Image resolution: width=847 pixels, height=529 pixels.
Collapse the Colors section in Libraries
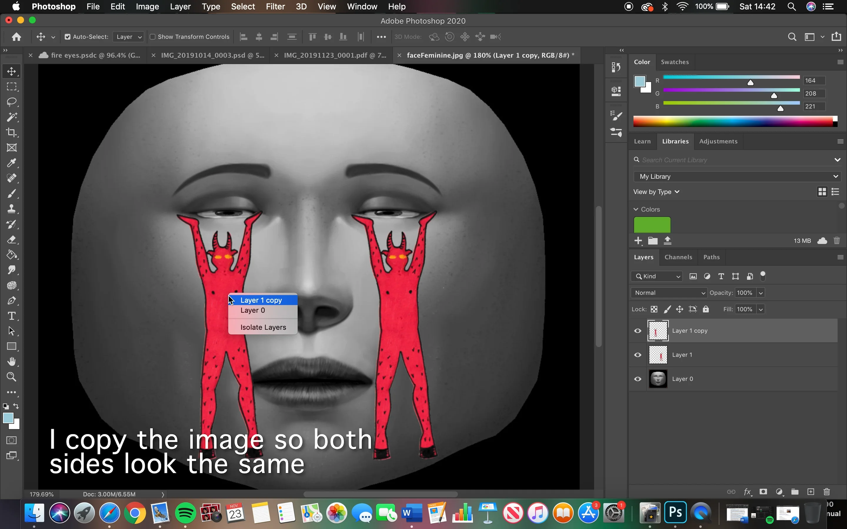(x=636, y=209)
